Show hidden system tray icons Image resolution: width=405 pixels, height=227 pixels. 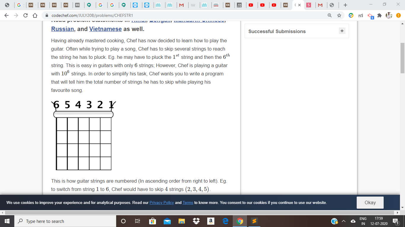coord(344,221)
